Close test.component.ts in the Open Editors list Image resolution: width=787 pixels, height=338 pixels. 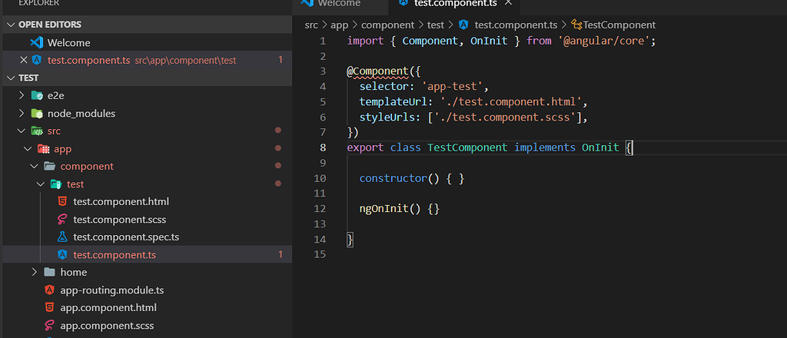[23, 60]
